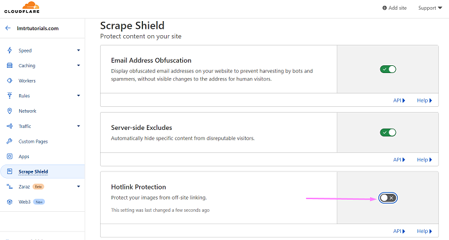The image size is (449, 240).
Task: Click the Caching stack icon
Action: click(10, 65)
